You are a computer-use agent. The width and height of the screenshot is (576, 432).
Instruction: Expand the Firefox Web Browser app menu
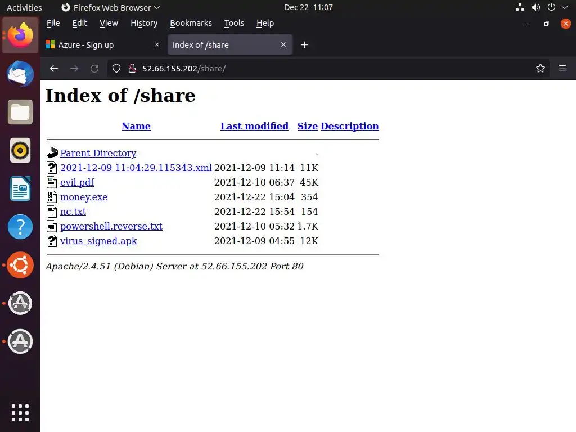(x=111, y=7)
